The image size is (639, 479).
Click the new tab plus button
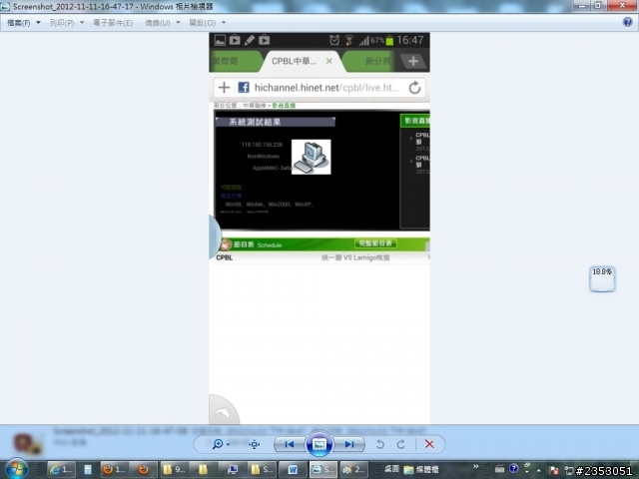pos(413,61)
